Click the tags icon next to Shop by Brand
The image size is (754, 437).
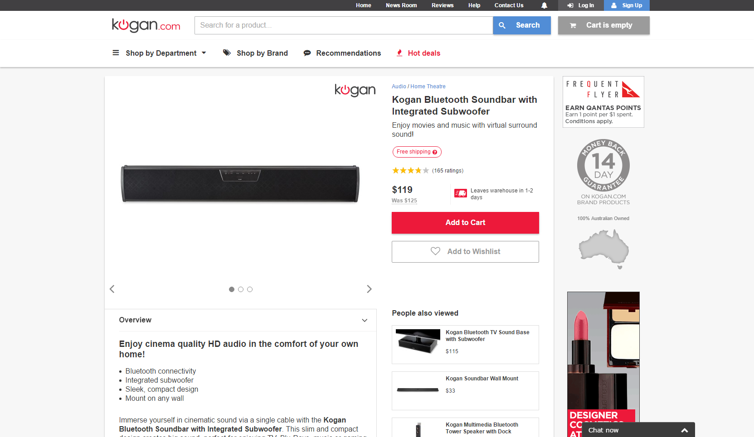point(227,53)
